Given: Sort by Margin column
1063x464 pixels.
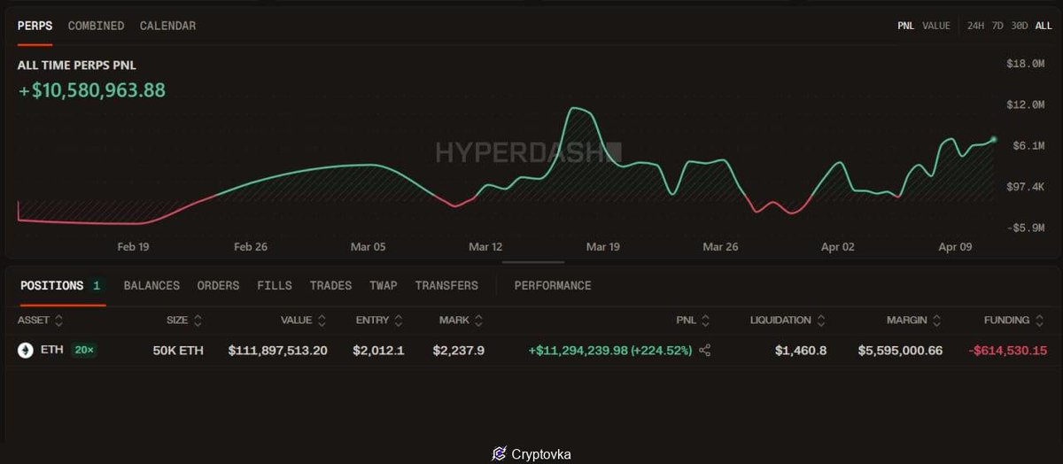Looking at the screenshot, I should (937, 321).
